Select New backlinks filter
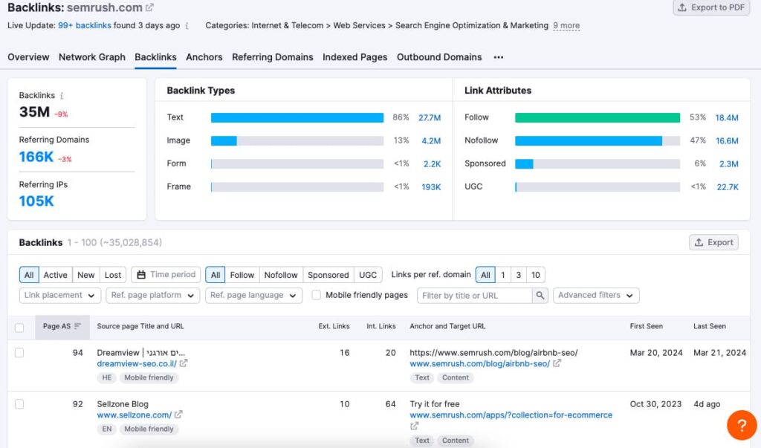The width and height of the screenshot is (761, 448). coord(86,275)
